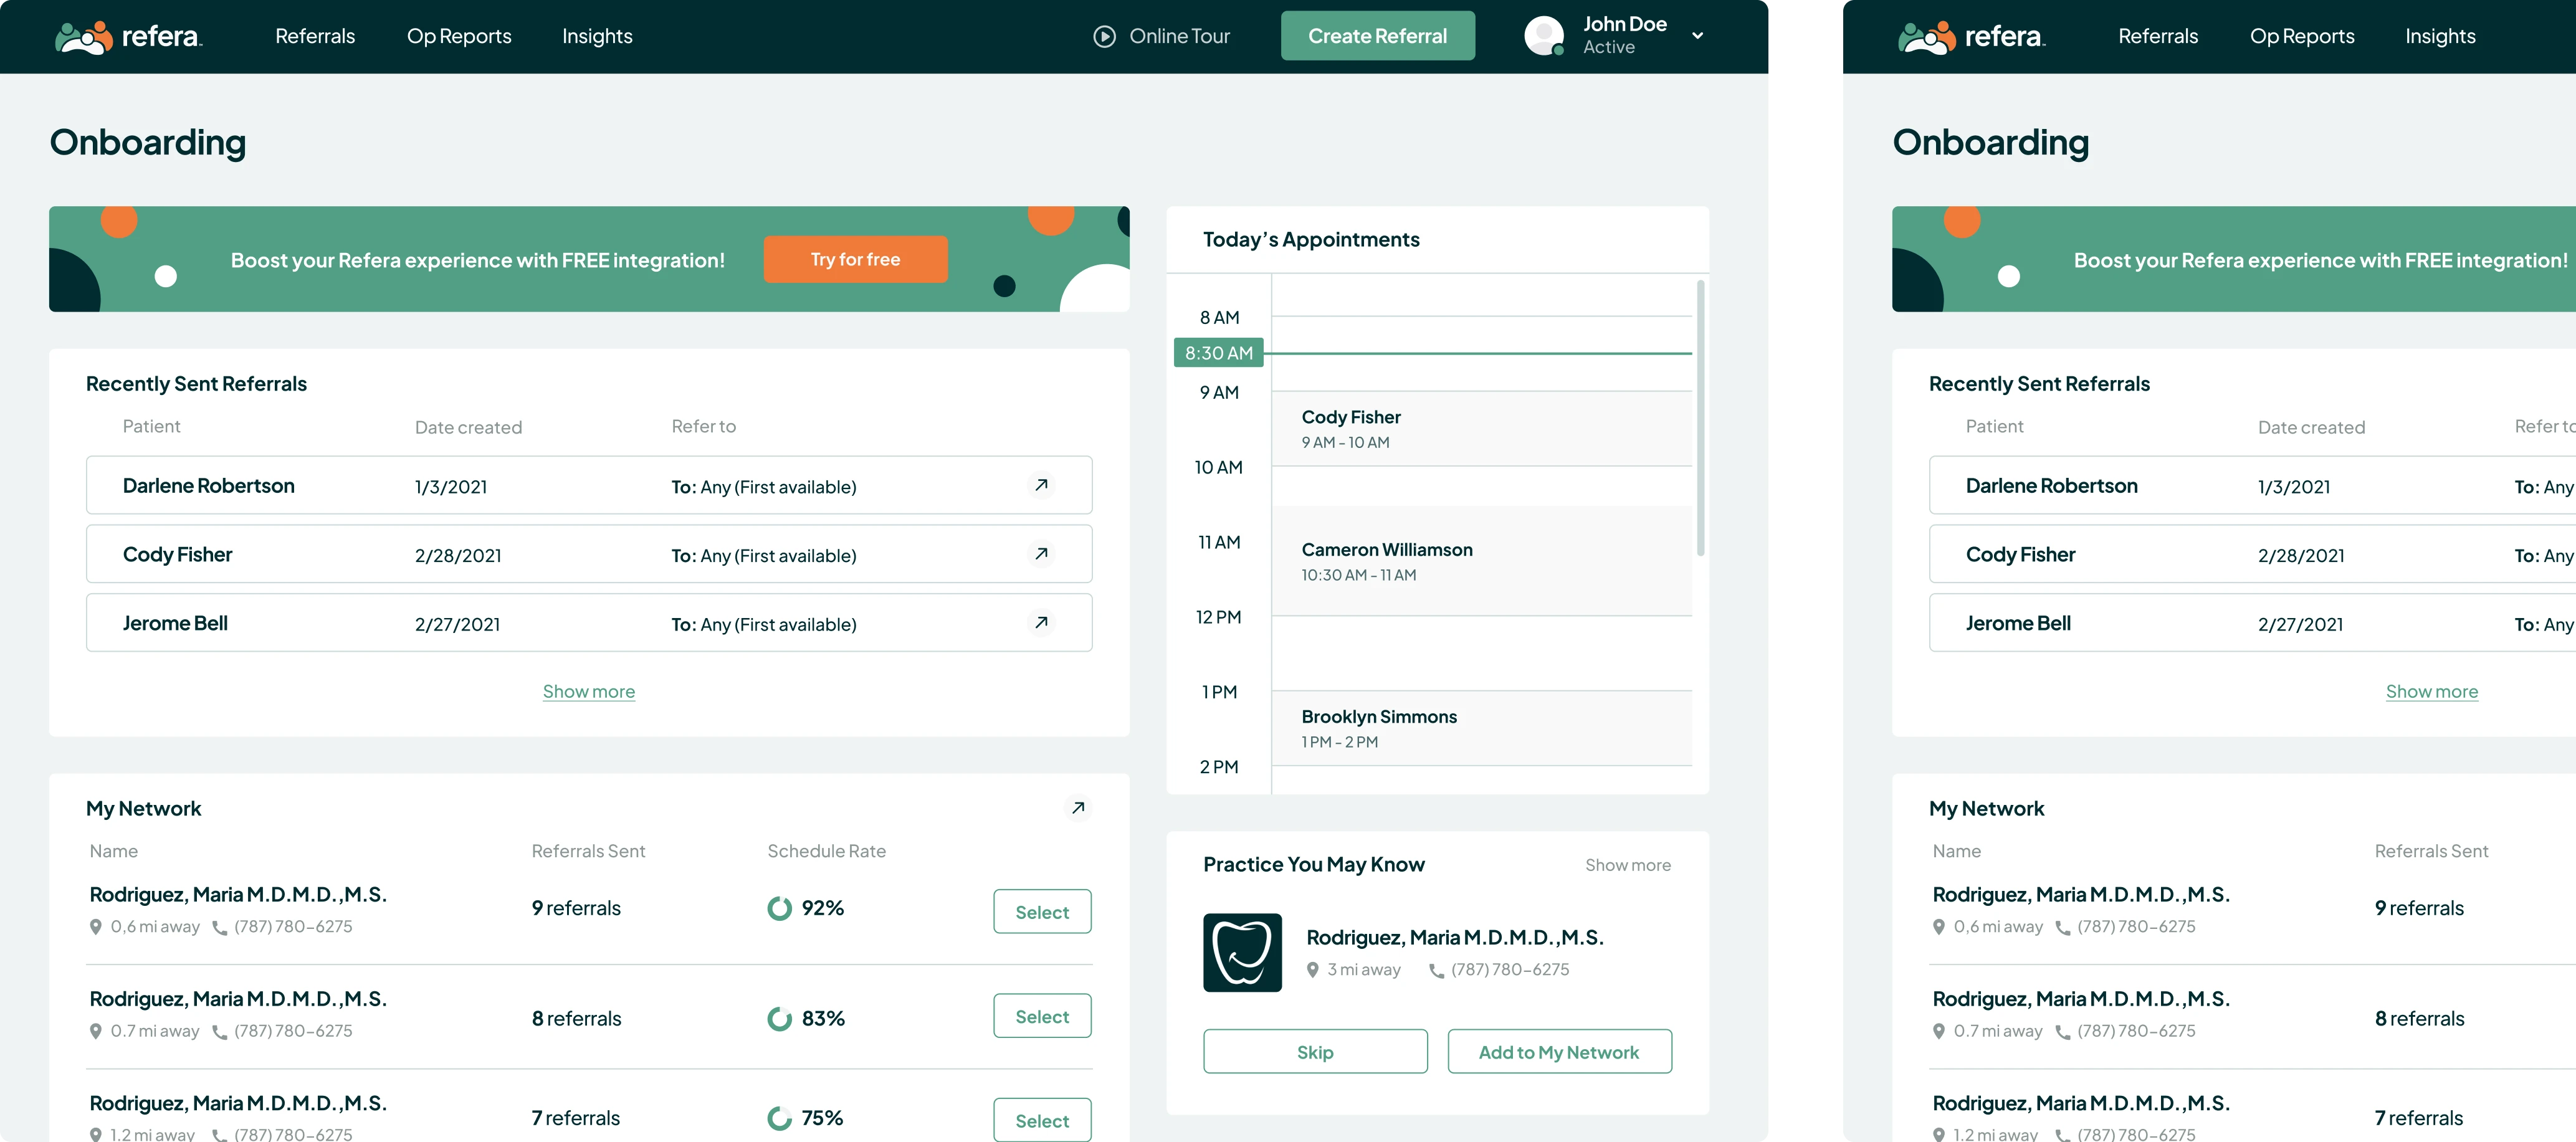
Task: Click the dental practice tooth logo
Action: (1242, 952)
